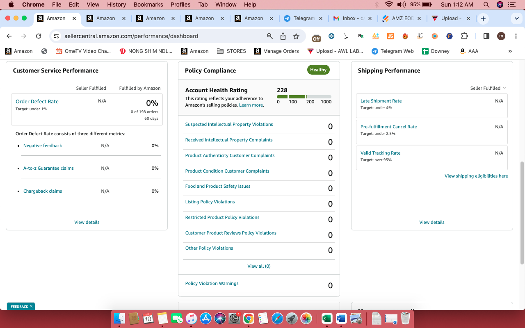The width and height of the screenshot is (525, 328).
Task: Expand the Seller Fulfilled shipping dropdown
Action: pyautogui.click(x=488, y=88)
